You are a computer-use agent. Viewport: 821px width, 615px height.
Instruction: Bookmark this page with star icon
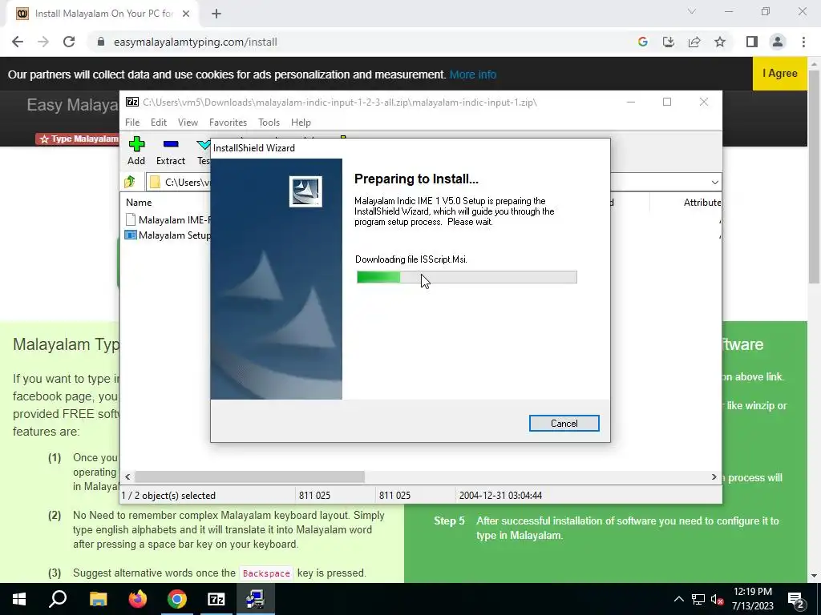720,42
